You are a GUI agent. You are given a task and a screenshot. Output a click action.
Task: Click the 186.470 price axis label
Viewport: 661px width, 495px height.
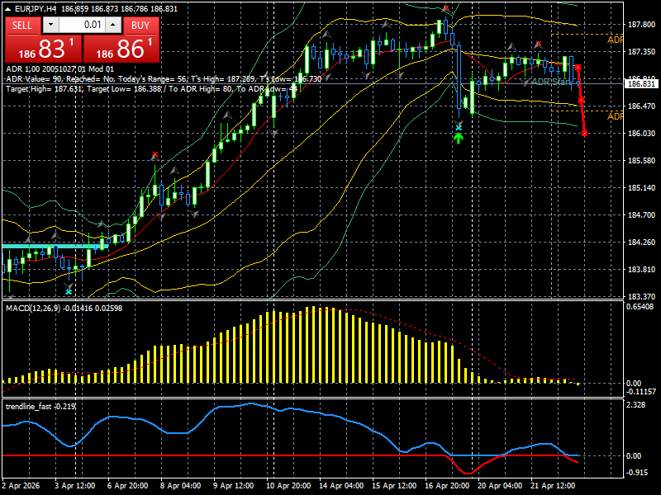point(642,106)
